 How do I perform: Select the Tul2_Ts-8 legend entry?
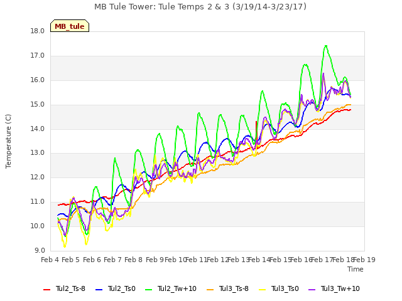tap(64, 289)
